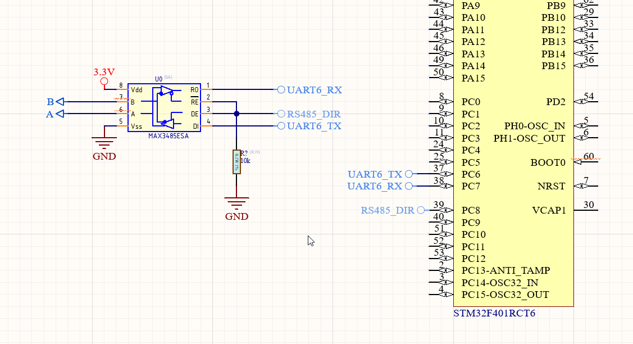This screenshot has width=633, height=344.
Task: Select the STM32F401RCT6 component name text
Action: [x=494, y=313]
